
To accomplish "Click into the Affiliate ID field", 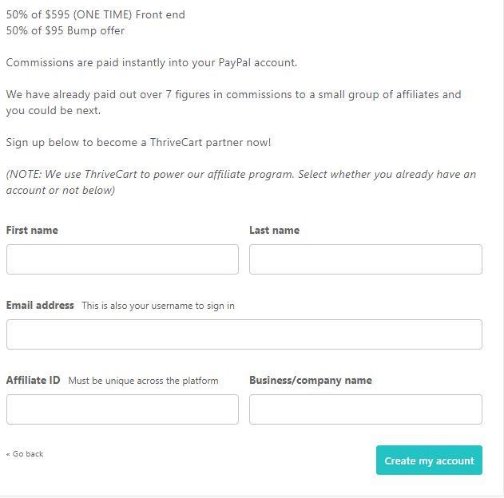I will 122,409.
